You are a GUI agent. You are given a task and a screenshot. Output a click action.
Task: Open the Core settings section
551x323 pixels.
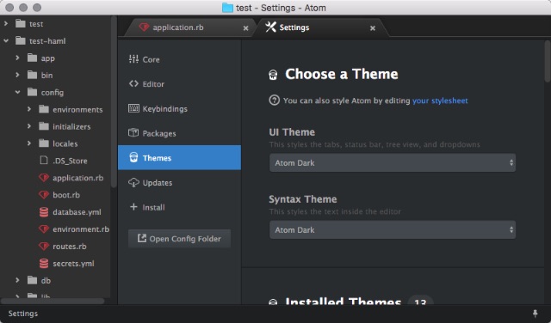[x=179, y=59]
